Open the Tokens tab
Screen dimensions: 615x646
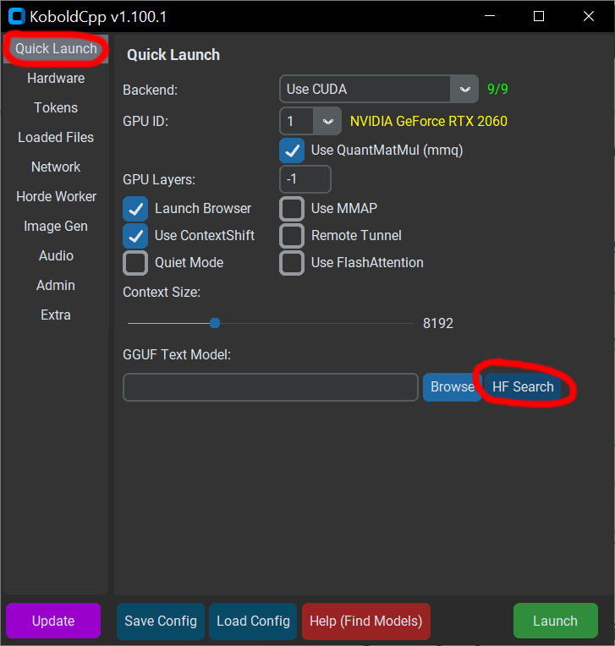pos(56,108)
